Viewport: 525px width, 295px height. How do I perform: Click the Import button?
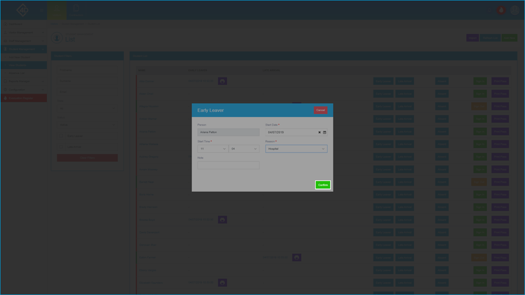472,38
